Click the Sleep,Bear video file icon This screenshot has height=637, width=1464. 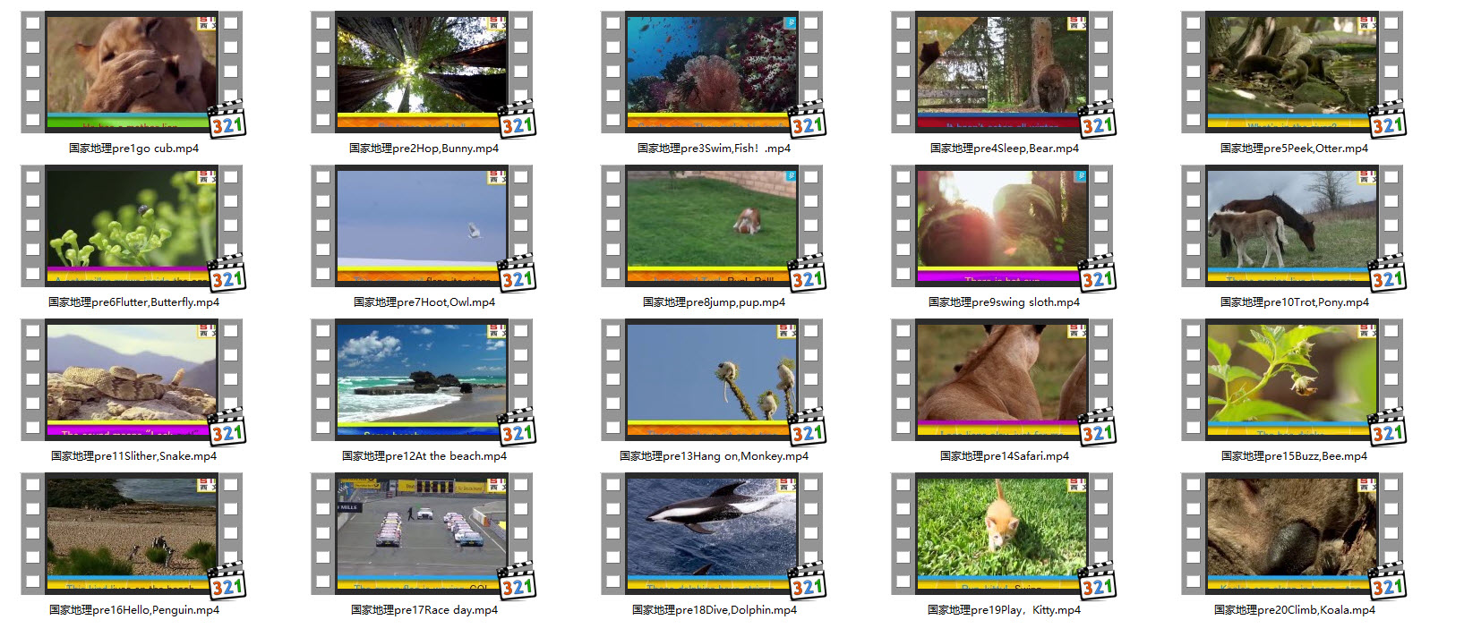1003,73
